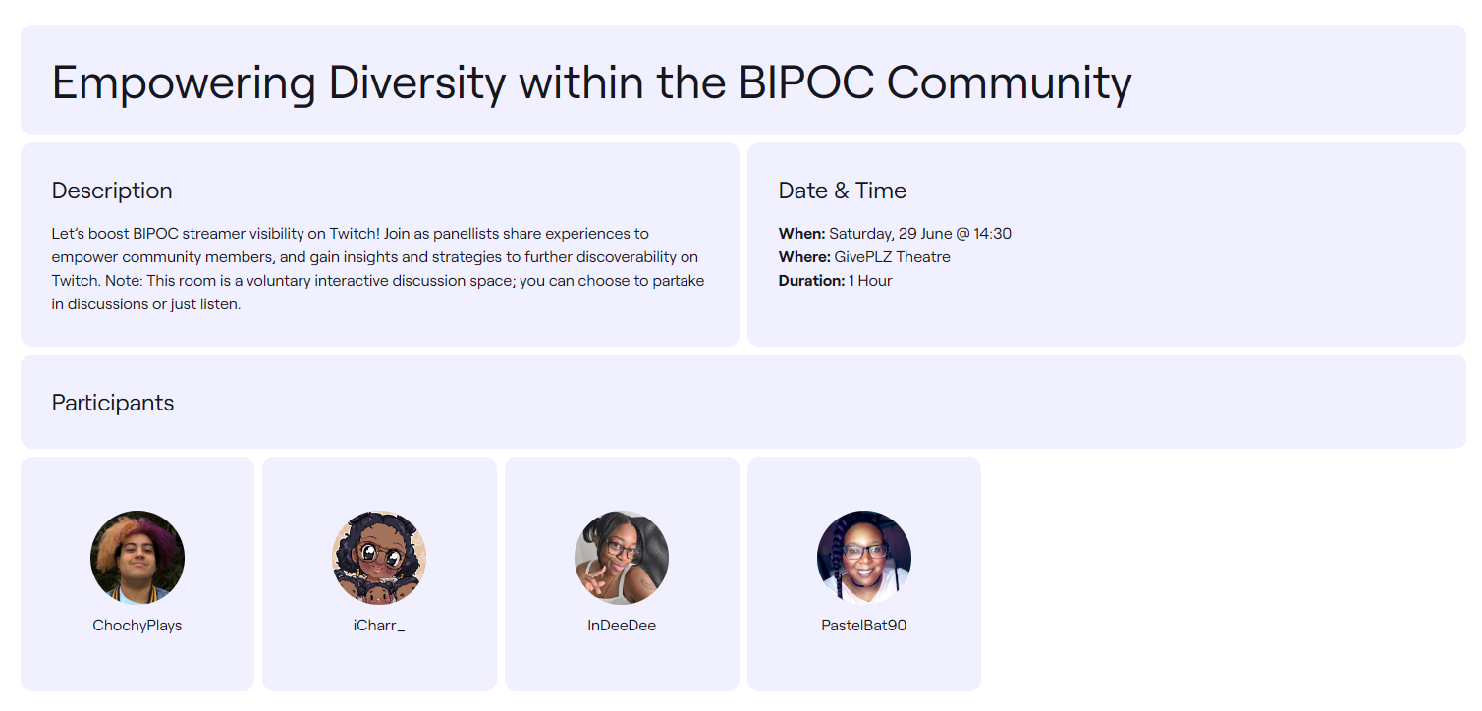Select InDeeDee's profile picture
Image resolution: width=1482 pixels, height=711 pixels.
point(622,557)
